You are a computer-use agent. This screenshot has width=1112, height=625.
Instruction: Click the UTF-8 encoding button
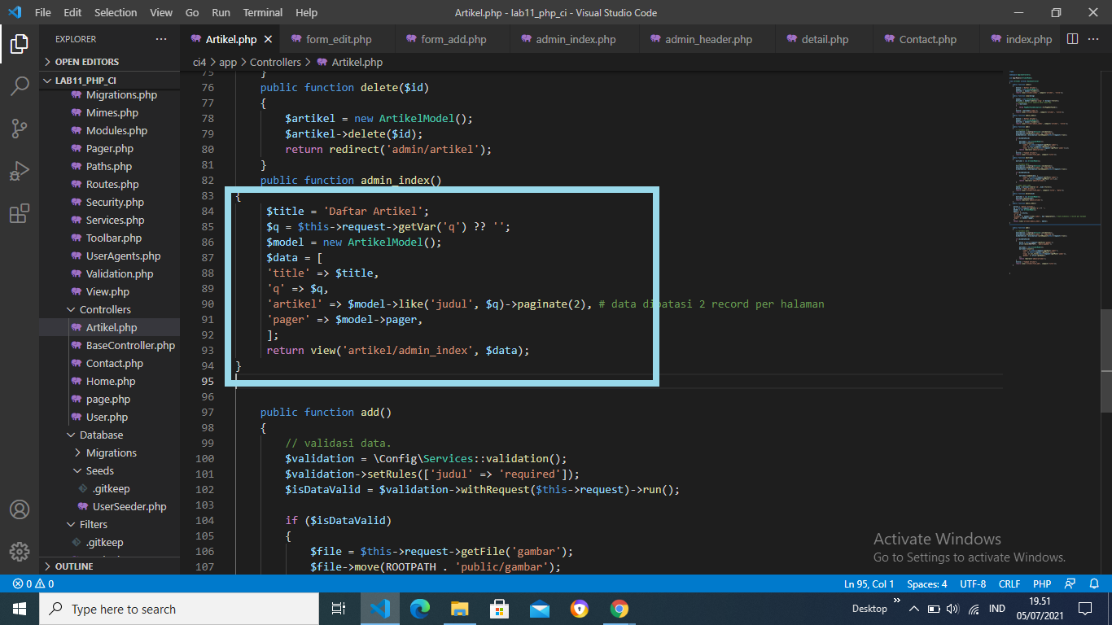pyautogui.click(x=971, y=583)
